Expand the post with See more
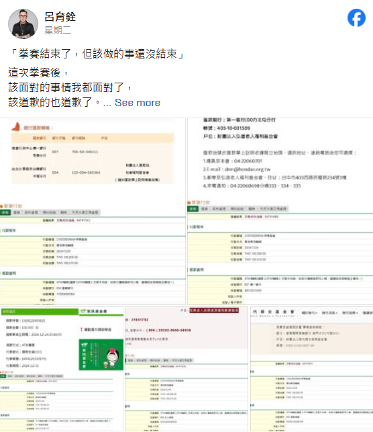This screenshot has width=373, height=432. pyautogui.click(x=138, y=103)
